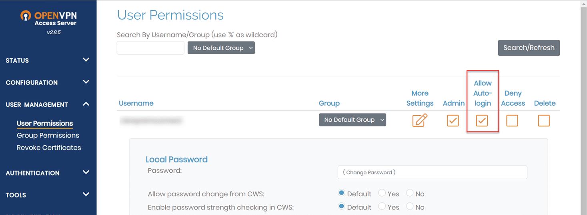This screenshot has height=215, width=587.
Task: Go to Group Permissions page
Action: [x=48, y=135]
